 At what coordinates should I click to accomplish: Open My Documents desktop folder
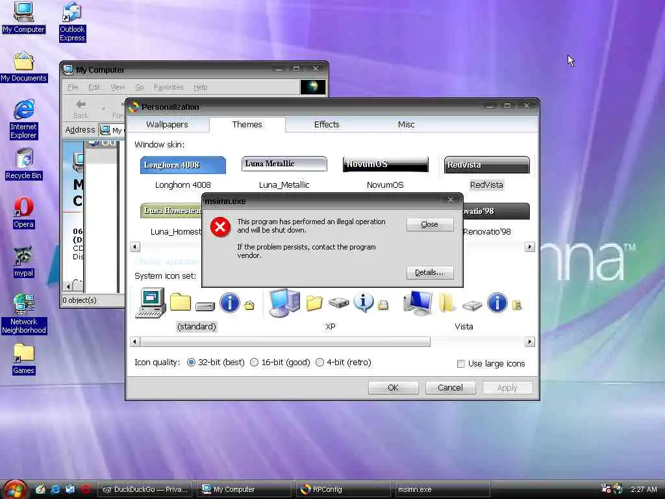(24, 67)
